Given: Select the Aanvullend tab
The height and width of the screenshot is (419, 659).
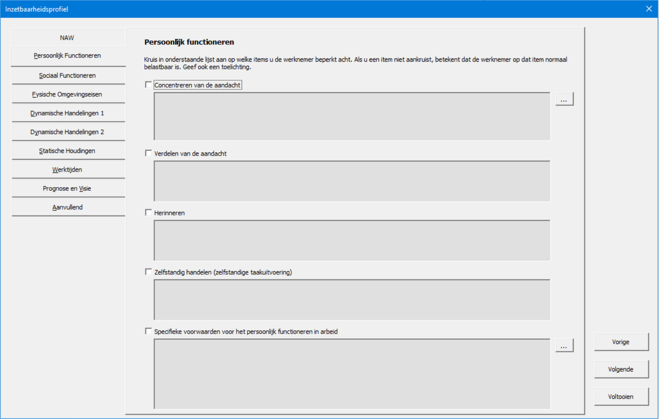Looking at the screenshot, I should coord(68,207).
